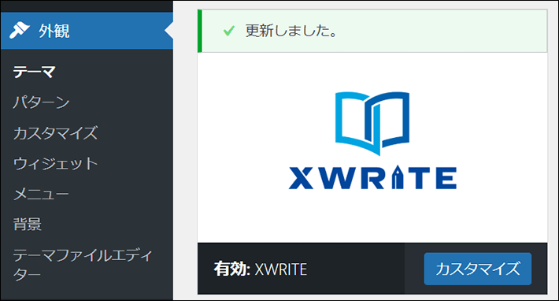559x301 pixels.
Task: Click the 更新しました。 notice text
Action: coord(291,31)
